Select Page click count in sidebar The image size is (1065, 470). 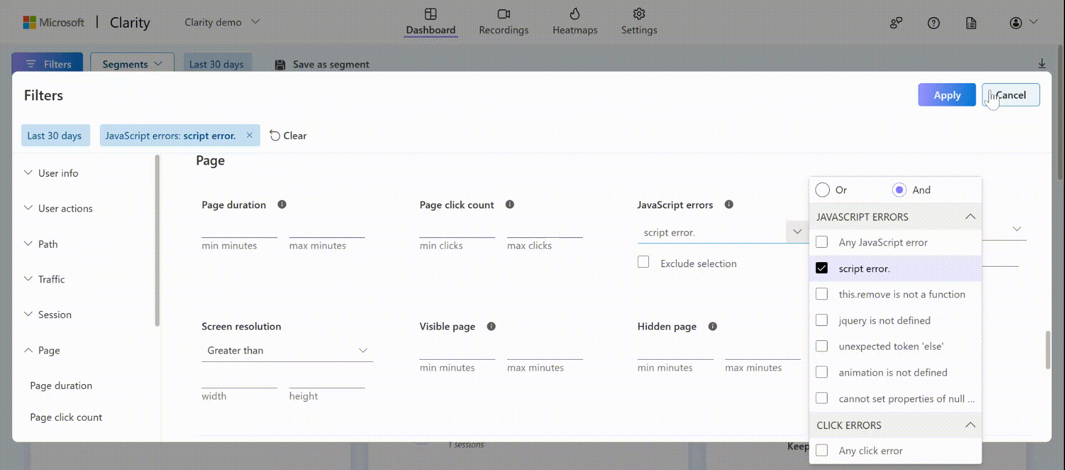coord(66,417)
